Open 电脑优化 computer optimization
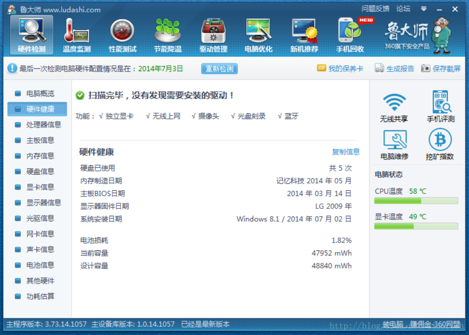 tap(258, 35)
